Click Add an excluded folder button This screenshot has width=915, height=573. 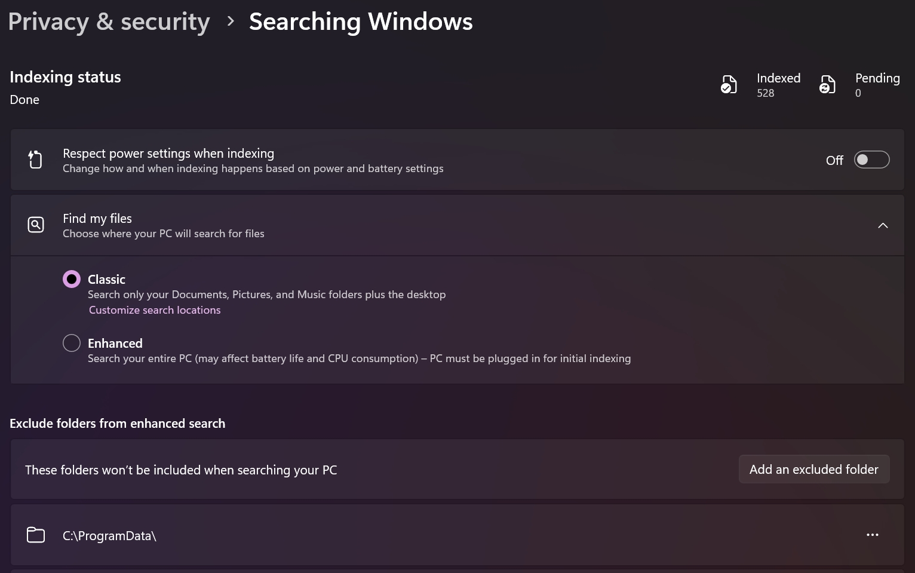point(814,469)
